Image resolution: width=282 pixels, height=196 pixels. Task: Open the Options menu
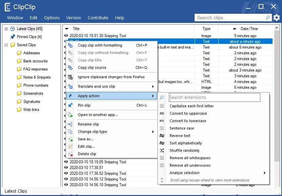tap(52, 18)
